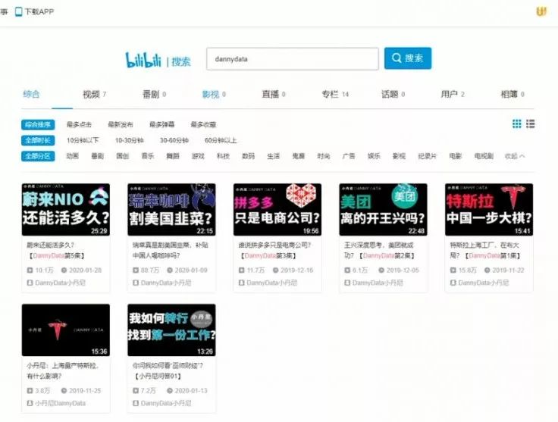Click the play-count icon beside 10.1万
Image resolution: width=558 pixels, height=422 pixels.
30,270
